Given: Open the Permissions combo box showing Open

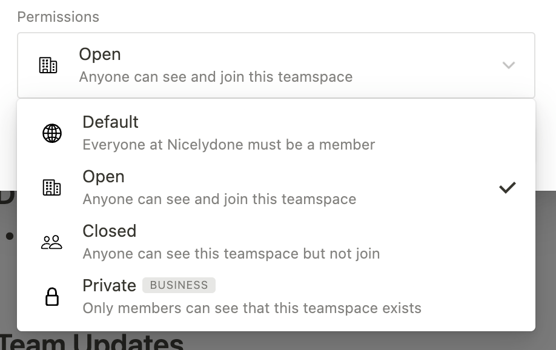Looking at the screenshot, I should point(276,65).
